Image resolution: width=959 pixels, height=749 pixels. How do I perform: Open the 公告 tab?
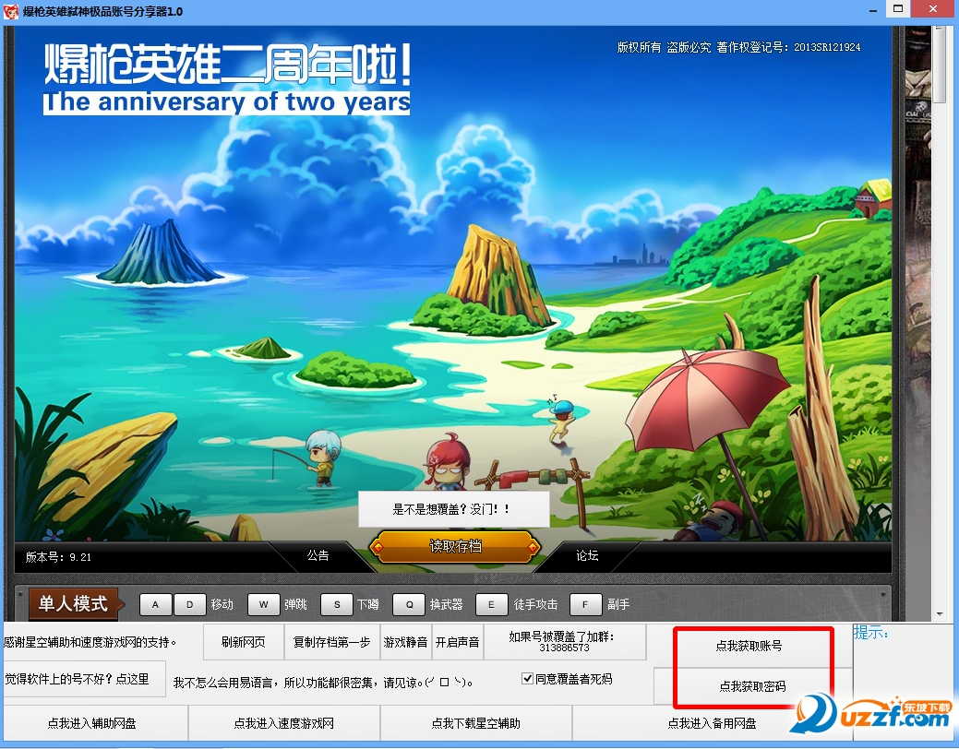pos(318,555)
